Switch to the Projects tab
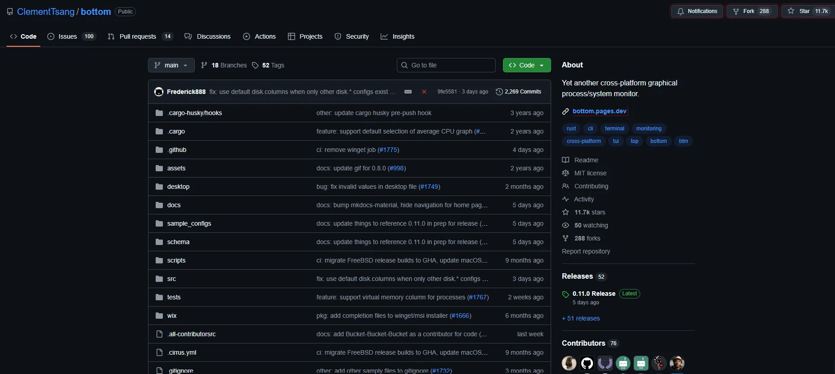This screenshot has height=374, width=835. coord(305,36)
